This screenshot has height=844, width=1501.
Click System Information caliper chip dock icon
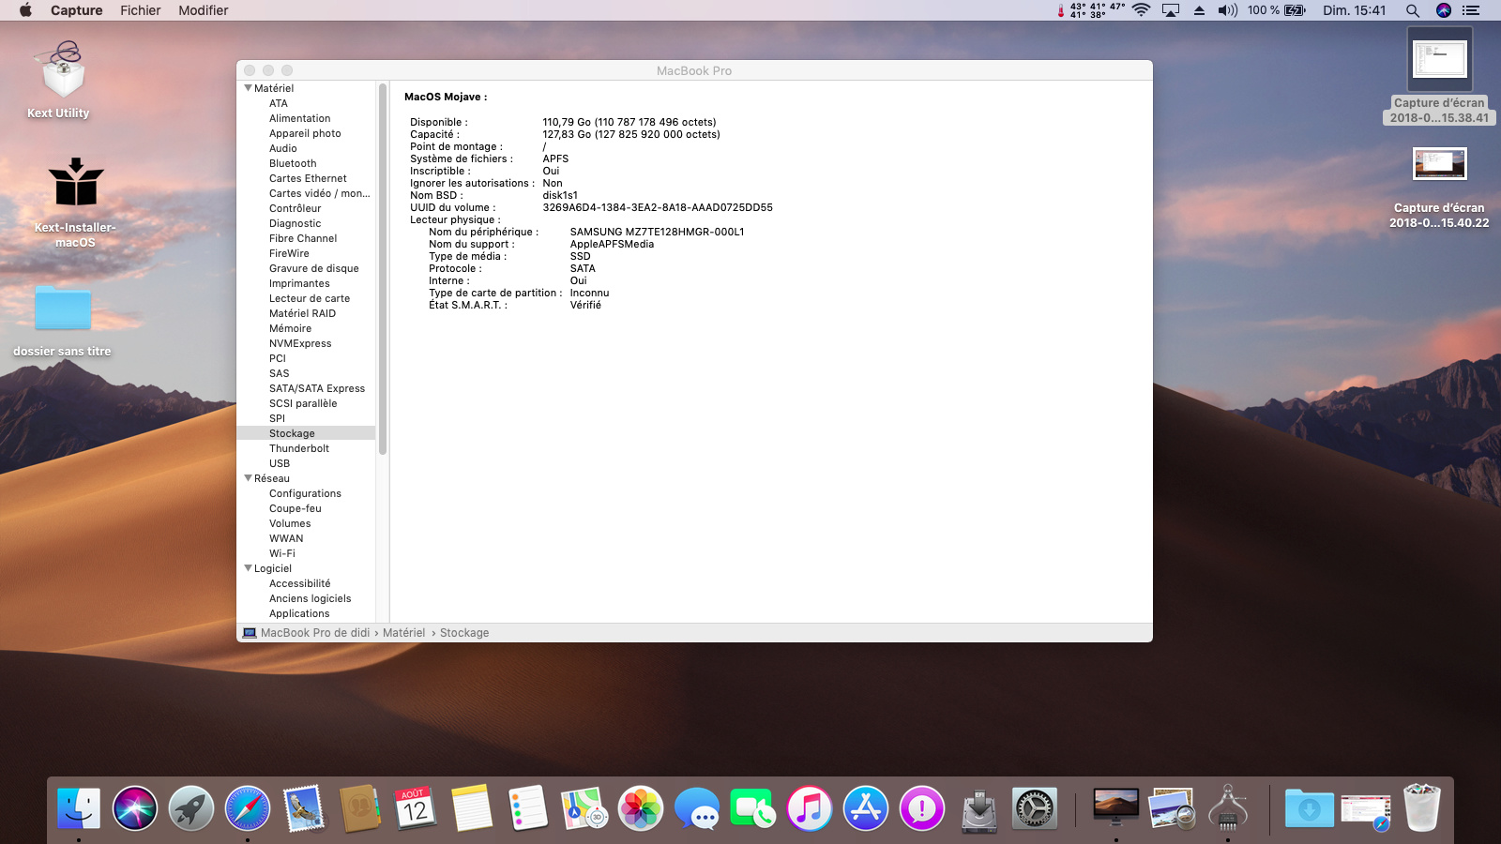[1228, 808]
